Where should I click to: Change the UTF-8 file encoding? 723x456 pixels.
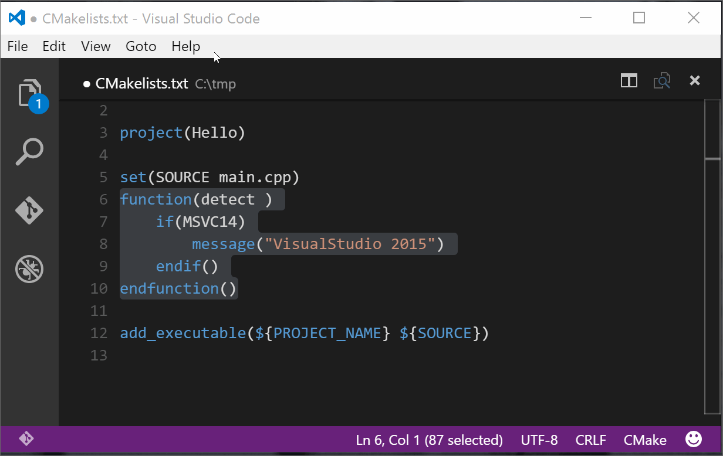tap(539, 440)
